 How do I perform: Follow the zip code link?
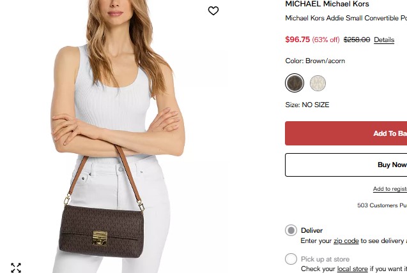346,241
